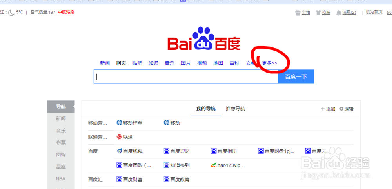Image resolution: width=392 pixels, height=189 pixels.
Task: Click the 百度教育 paw icon
Action: coord(167,179)
